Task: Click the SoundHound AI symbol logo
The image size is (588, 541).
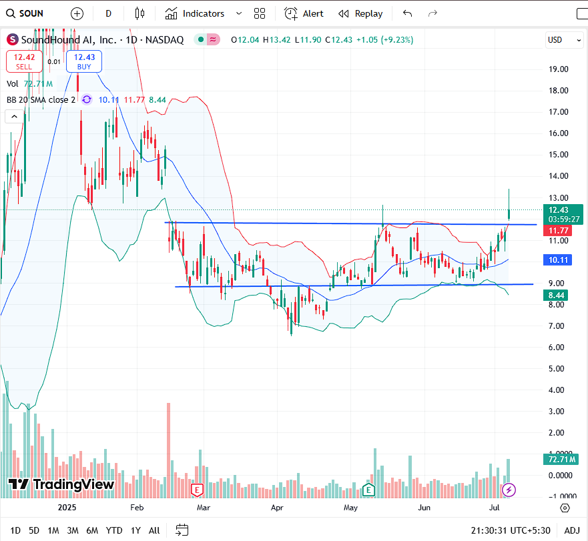Action: [13, 39]
